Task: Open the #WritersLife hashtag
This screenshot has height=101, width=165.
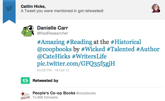Action: [x=89, y=56]
